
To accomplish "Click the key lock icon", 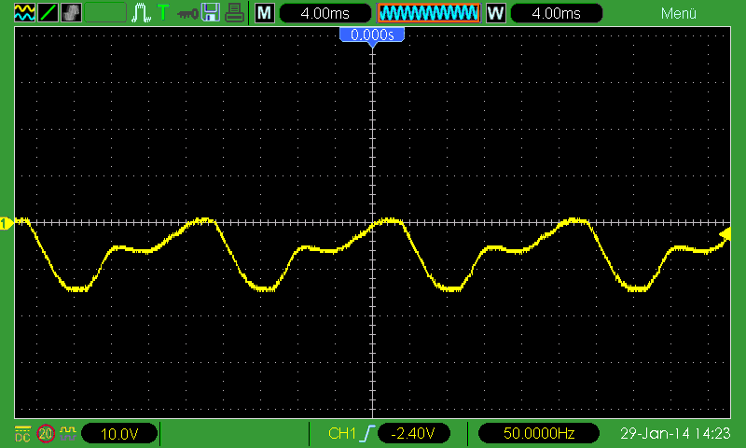I will click(187, 14).
